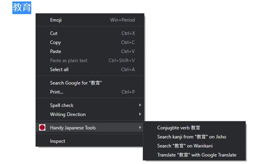This screenshot has width=262, height=164.
Task: Click Conjugate verb 教育 submenu option
Action: click(179, 128)
